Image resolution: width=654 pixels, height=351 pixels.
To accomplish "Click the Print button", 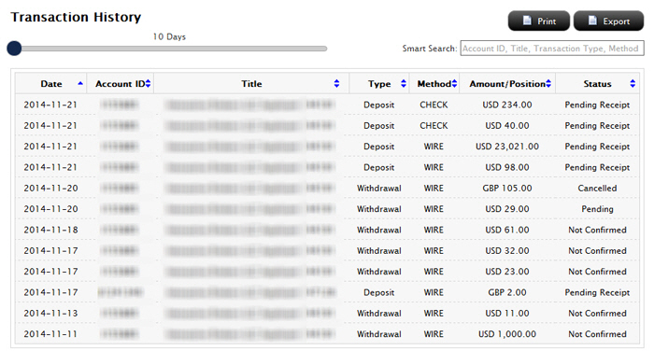I will (x=538, y=21).
